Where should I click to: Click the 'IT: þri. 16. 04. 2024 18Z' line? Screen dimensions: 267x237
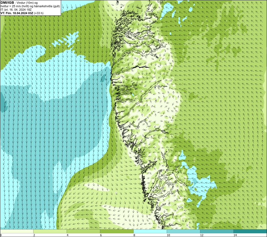16,10
